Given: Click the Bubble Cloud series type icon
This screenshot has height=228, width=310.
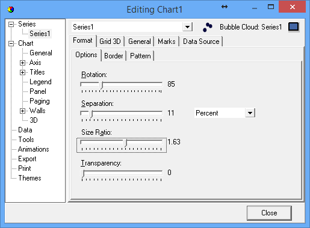Looking at the screenshot, I should click(208, 27).
